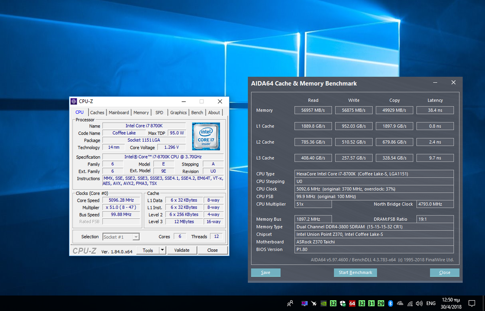Click the CPU Type field in AIDA64
485x311 pixels.
[374, 174]
